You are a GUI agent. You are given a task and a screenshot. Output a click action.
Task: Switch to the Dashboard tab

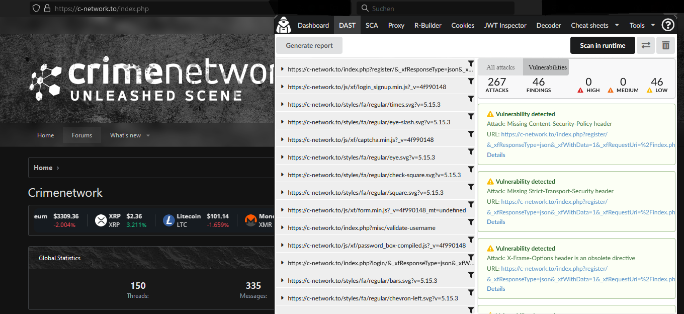313,25
